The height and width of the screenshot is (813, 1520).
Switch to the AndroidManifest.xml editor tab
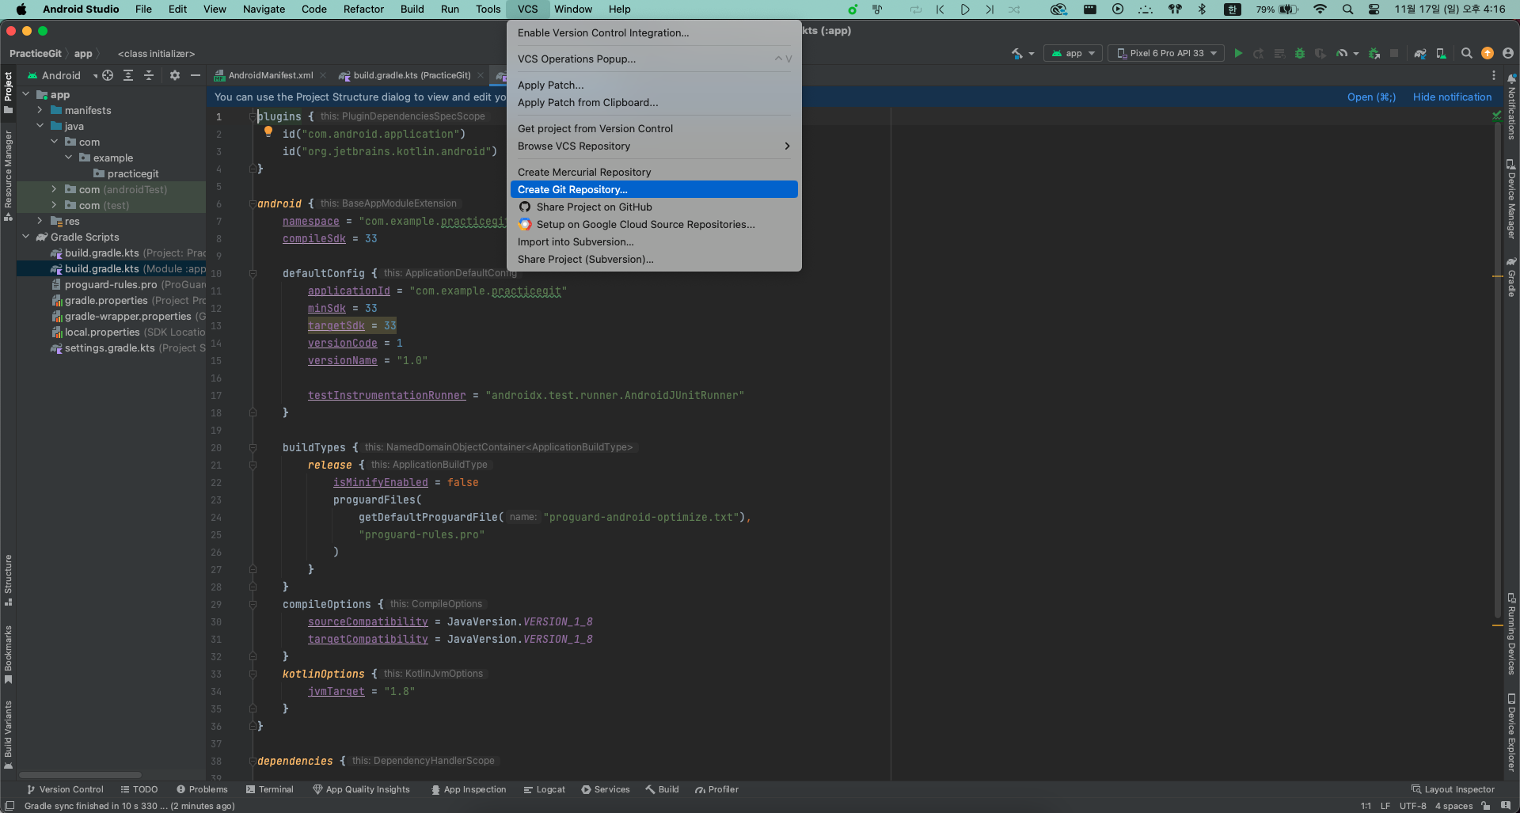point(269,75)
